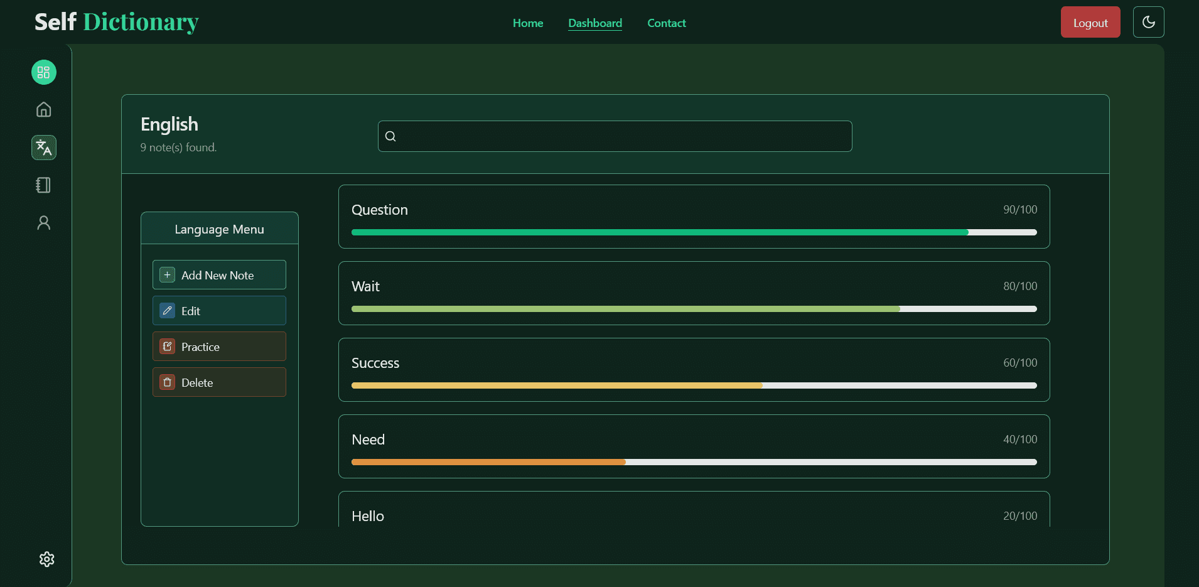
Task: Select the Success note title
Action: [375, 363]
